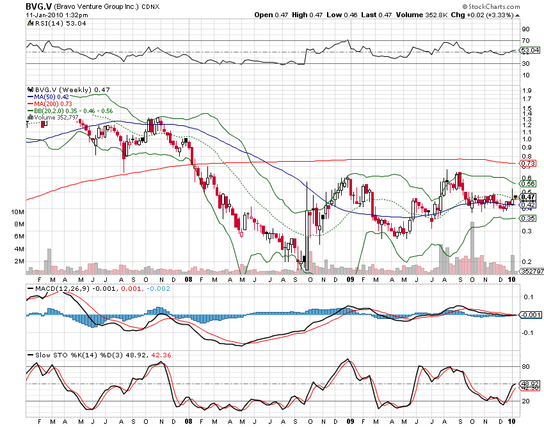Click the Volume 352,797 legend icon
Image resolution: width=544 pixels, height=427 pixels.
pyautogui.click(x=30, y=118)
